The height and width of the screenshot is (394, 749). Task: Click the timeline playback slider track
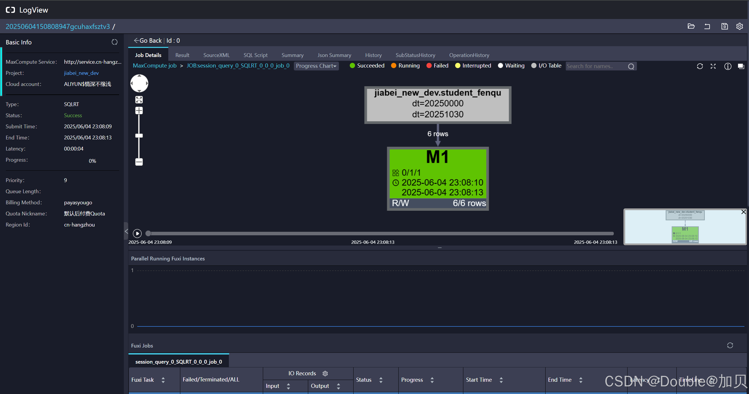[381, 234]
